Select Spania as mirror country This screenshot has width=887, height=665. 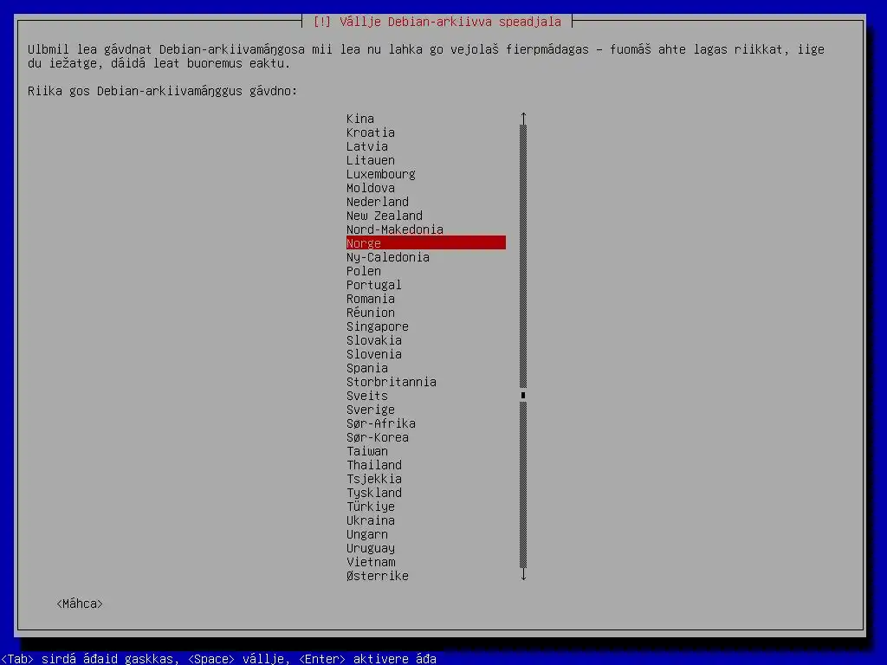[425, 368]
